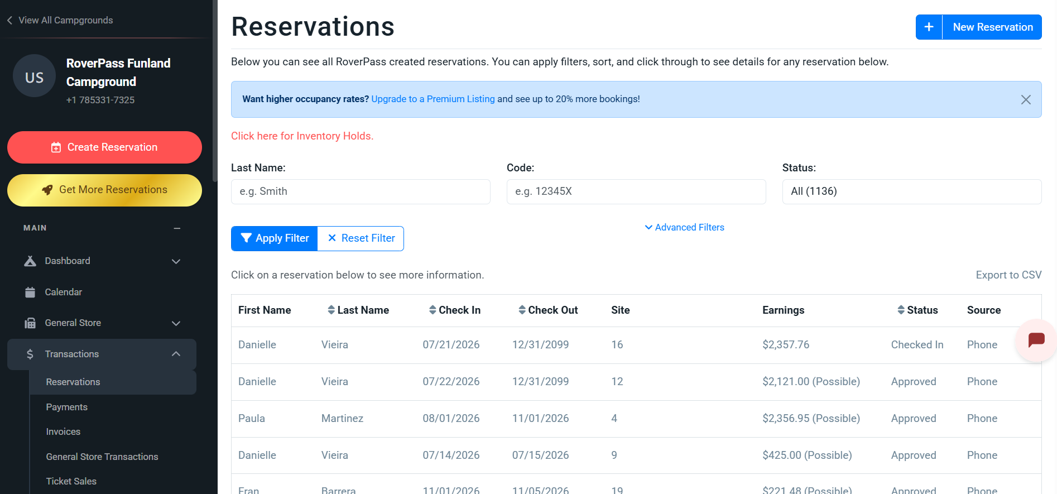Open Reservations in the sidebar
1057x494 pixels.
click(113, 382)
